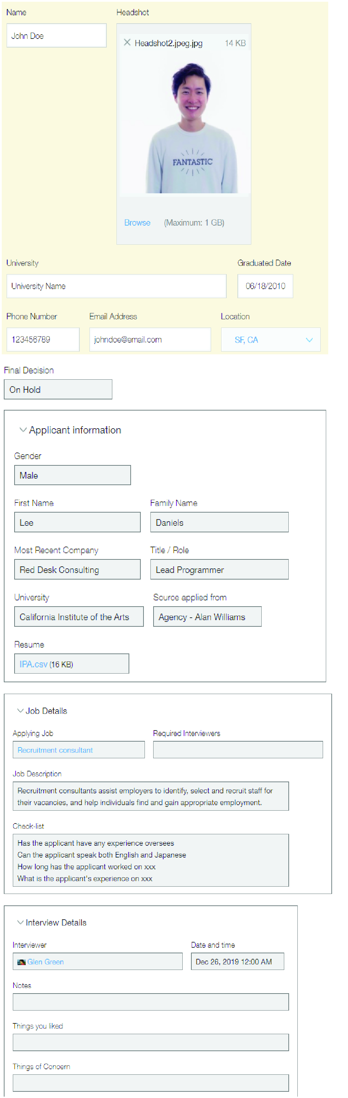Viewport: 348px width, 1098px height.
Task: Click the Browse link to upload headshot
Action: click(x=137, y=222)
